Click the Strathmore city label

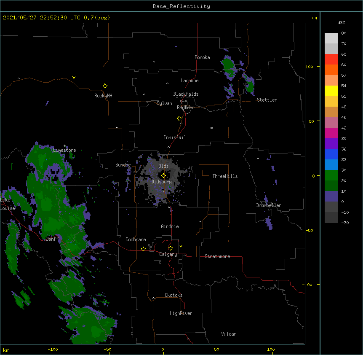click(217, 256)
